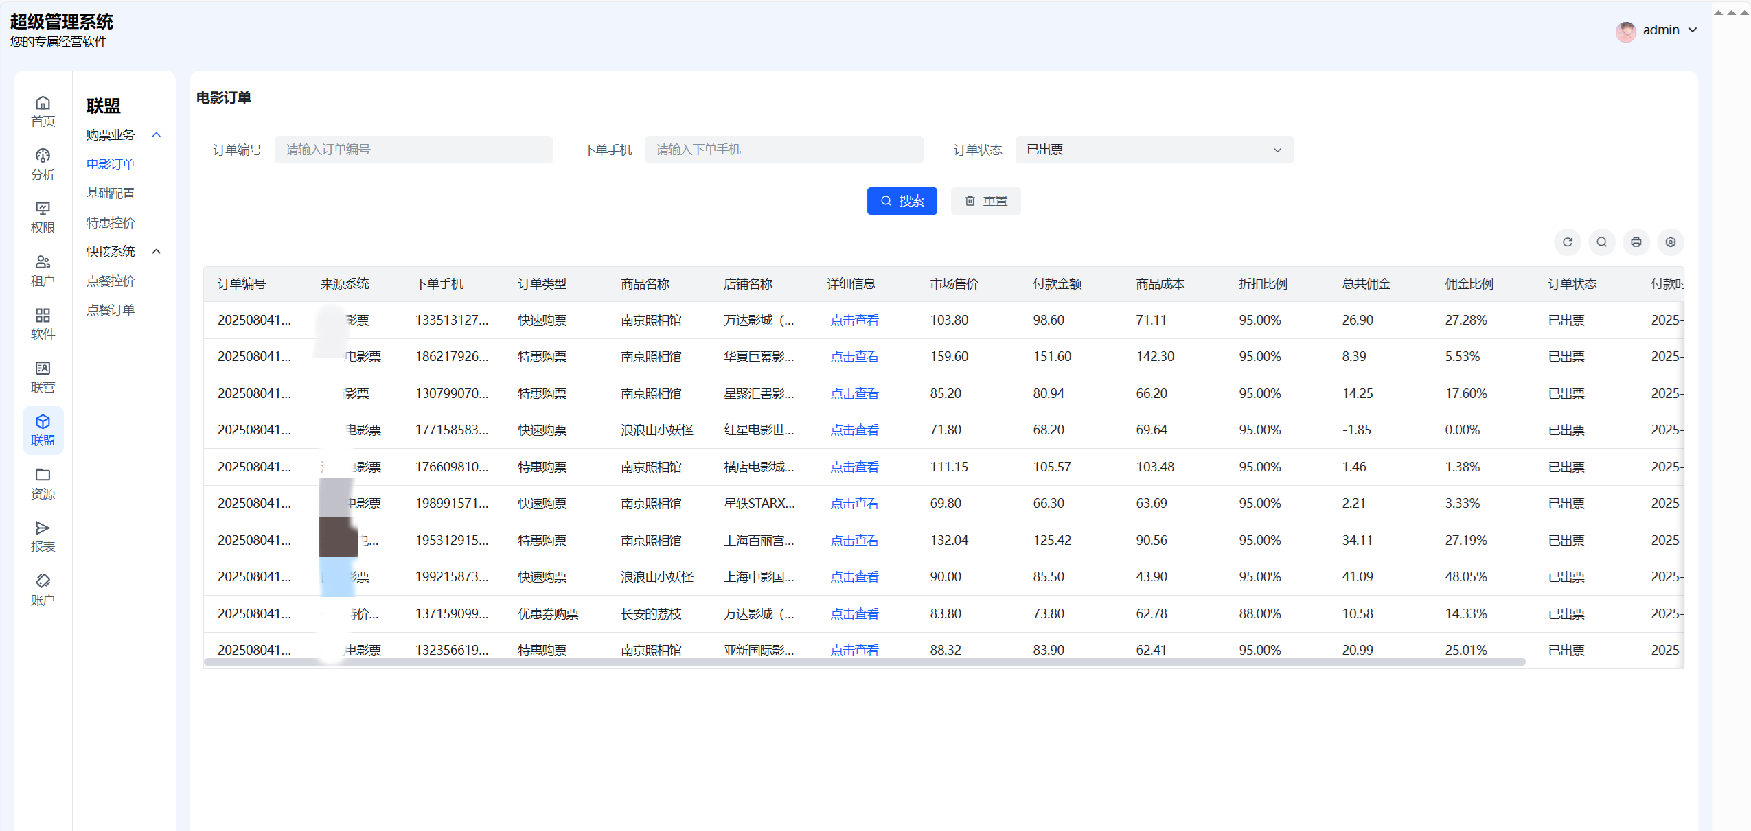Open 基础配置 in the submenu

point(111,194)
